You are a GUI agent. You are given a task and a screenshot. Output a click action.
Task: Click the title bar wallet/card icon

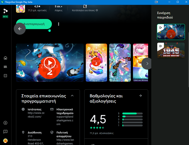[156, 2]
